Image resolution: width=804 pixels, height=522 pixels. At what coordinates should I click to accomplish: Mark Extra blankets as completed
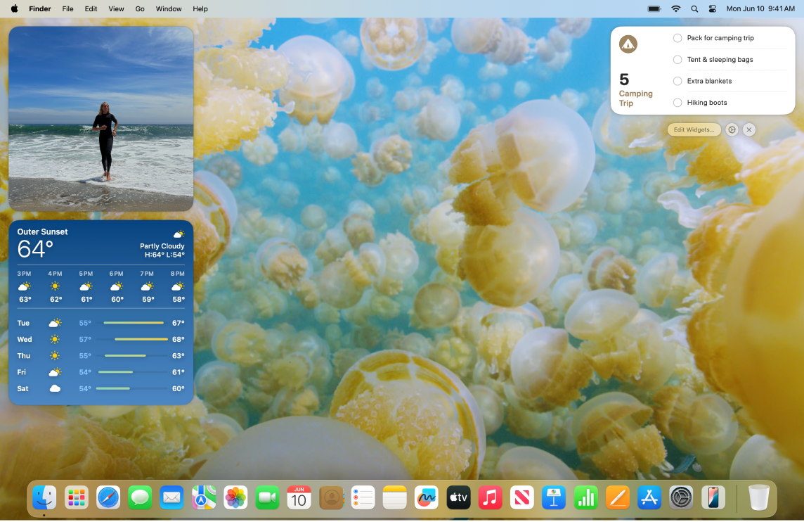[x=677, y=81]
